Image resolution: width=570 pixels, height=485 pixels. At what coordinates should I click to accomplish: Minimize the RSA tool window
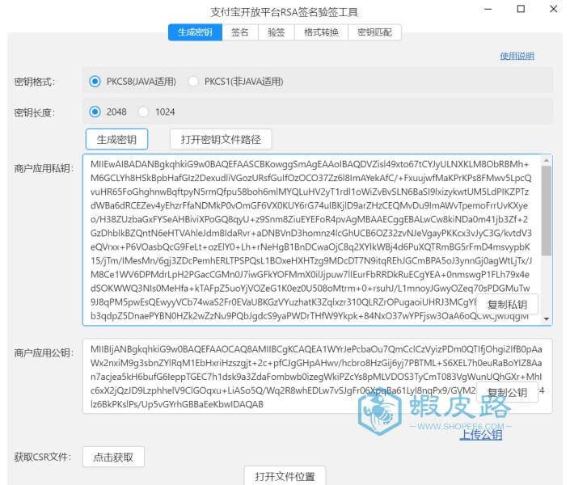(488, 9)
